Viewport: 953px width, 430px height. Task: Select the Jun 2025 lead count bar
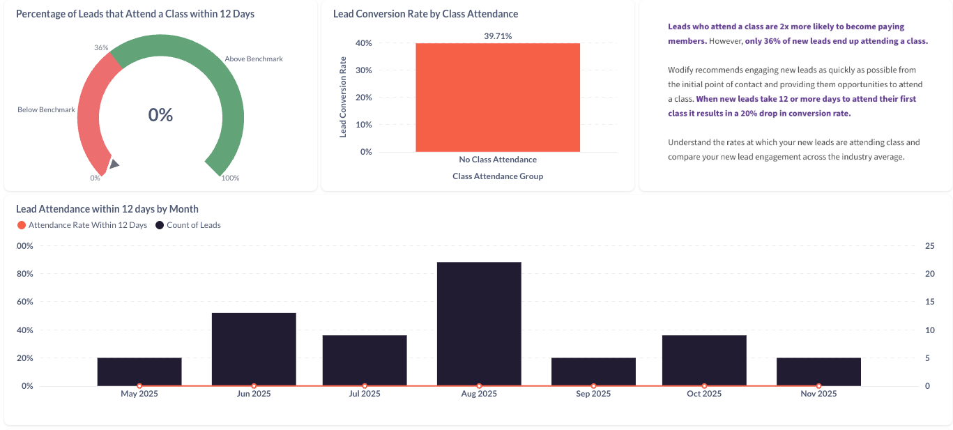pyautogui.click(x=254, y=347)
